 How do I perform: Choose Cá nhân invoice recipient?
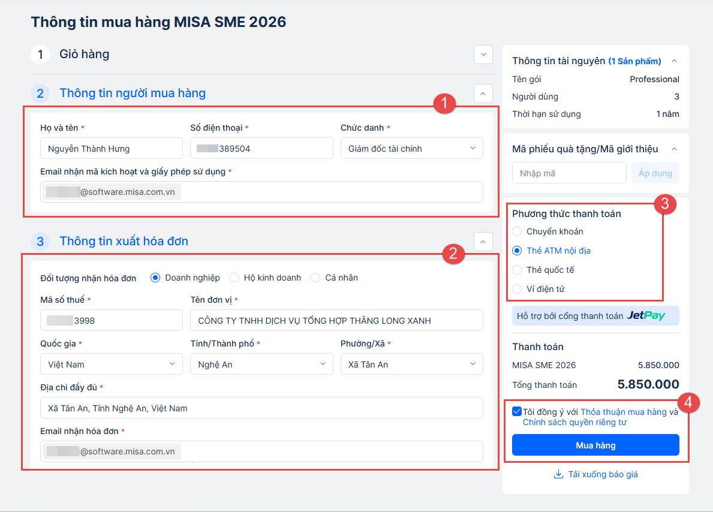coord(316,278)
